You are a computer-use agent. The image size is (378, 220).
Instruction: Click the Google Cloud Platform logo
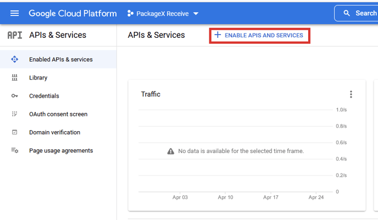click(x=73, y=13)
